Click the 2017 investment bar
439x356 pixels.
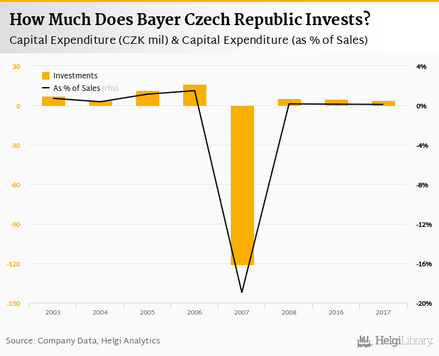(383, 103)
